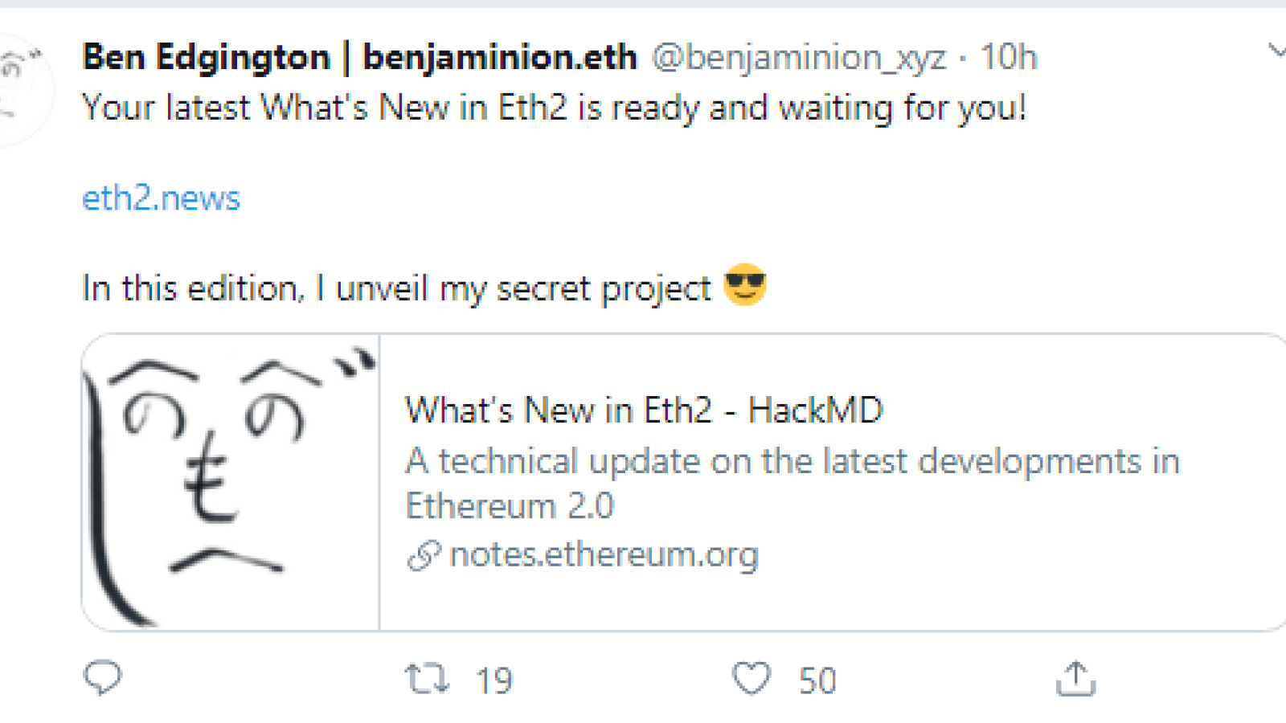The image size is (1286, 723).
Task: Click the retweet count 19
Action: pos(494,680)
